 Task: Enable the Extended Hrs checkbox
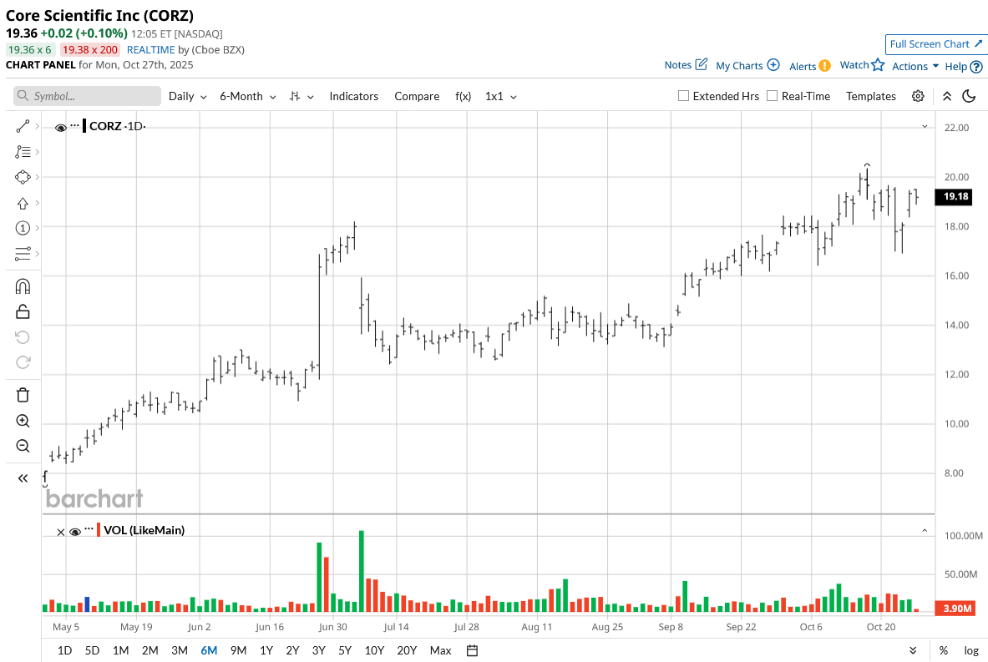pyautogui.click(x=683, y=96)
